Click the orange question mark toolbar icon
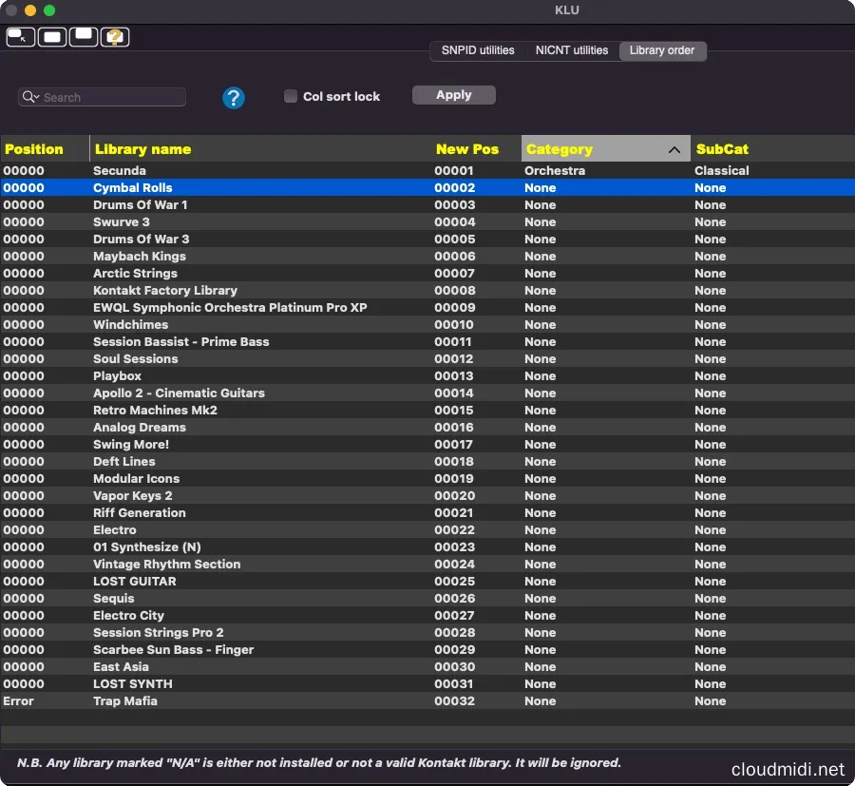This screenshot has height=786, width=855. 115,37
